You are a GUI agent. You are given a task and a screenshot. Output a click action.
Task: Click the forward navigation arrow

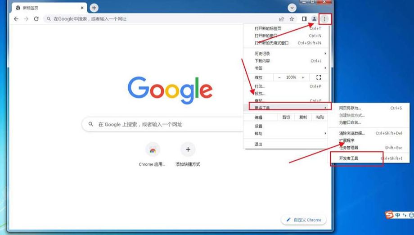coord(26,19)
